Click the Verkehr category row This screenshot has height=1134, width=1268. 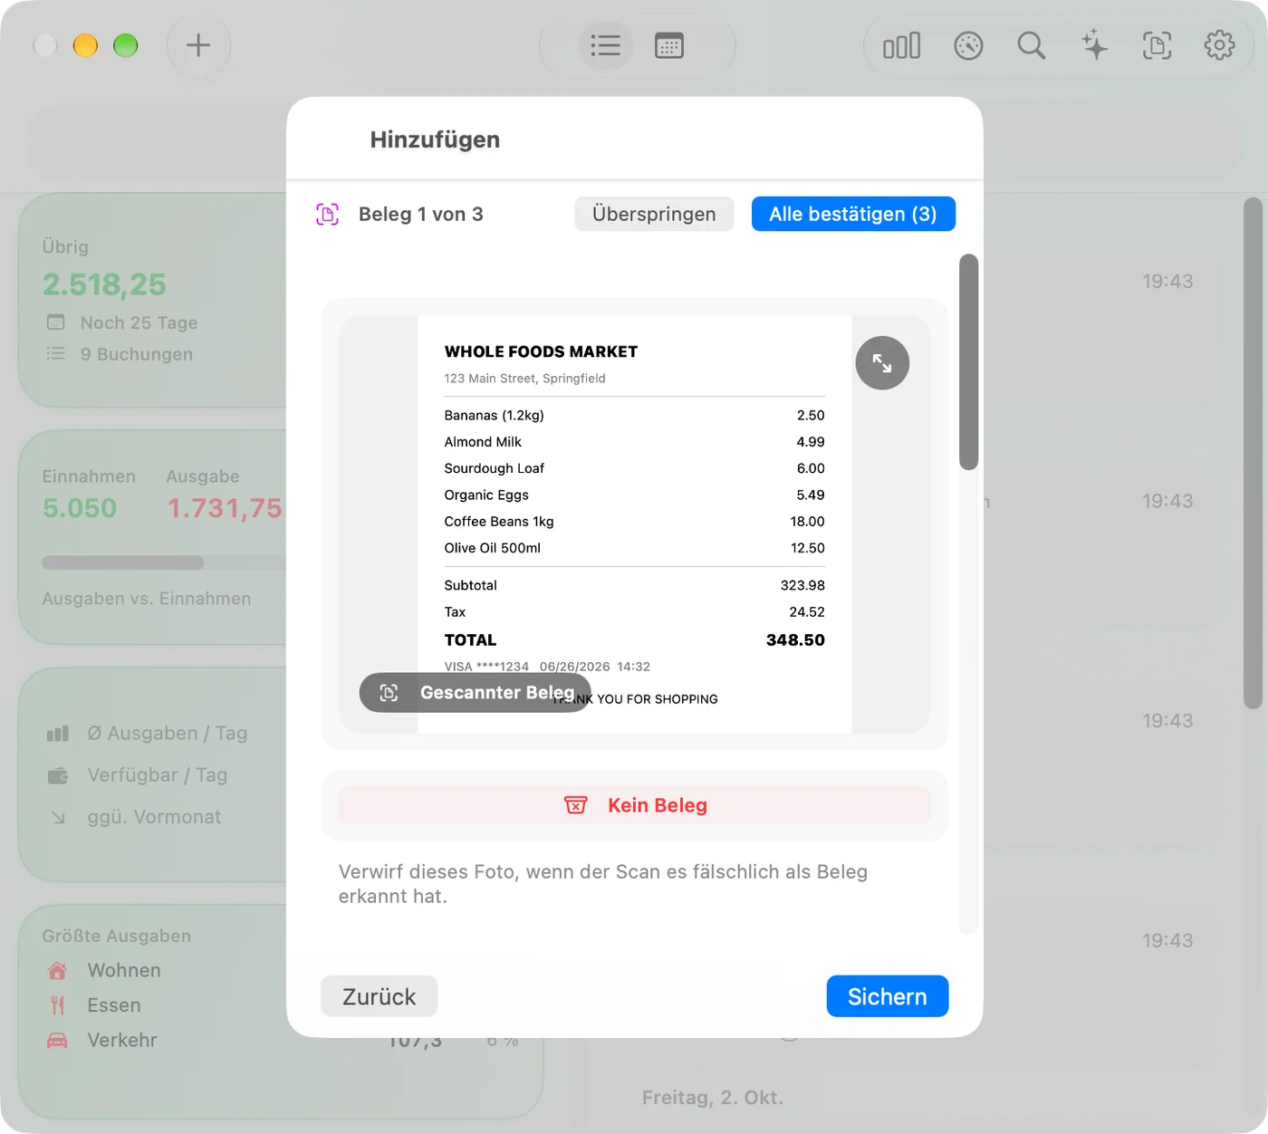click(x=166, y=1040)
